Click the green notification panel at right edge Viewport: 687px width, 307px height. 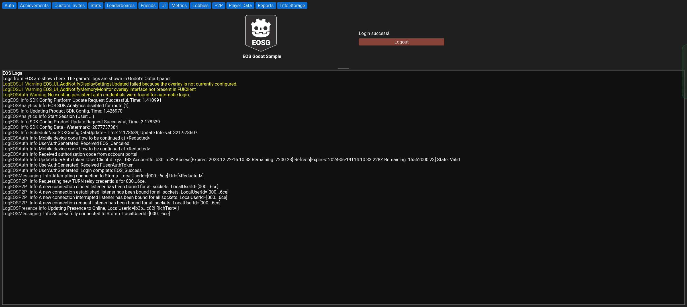684,71
